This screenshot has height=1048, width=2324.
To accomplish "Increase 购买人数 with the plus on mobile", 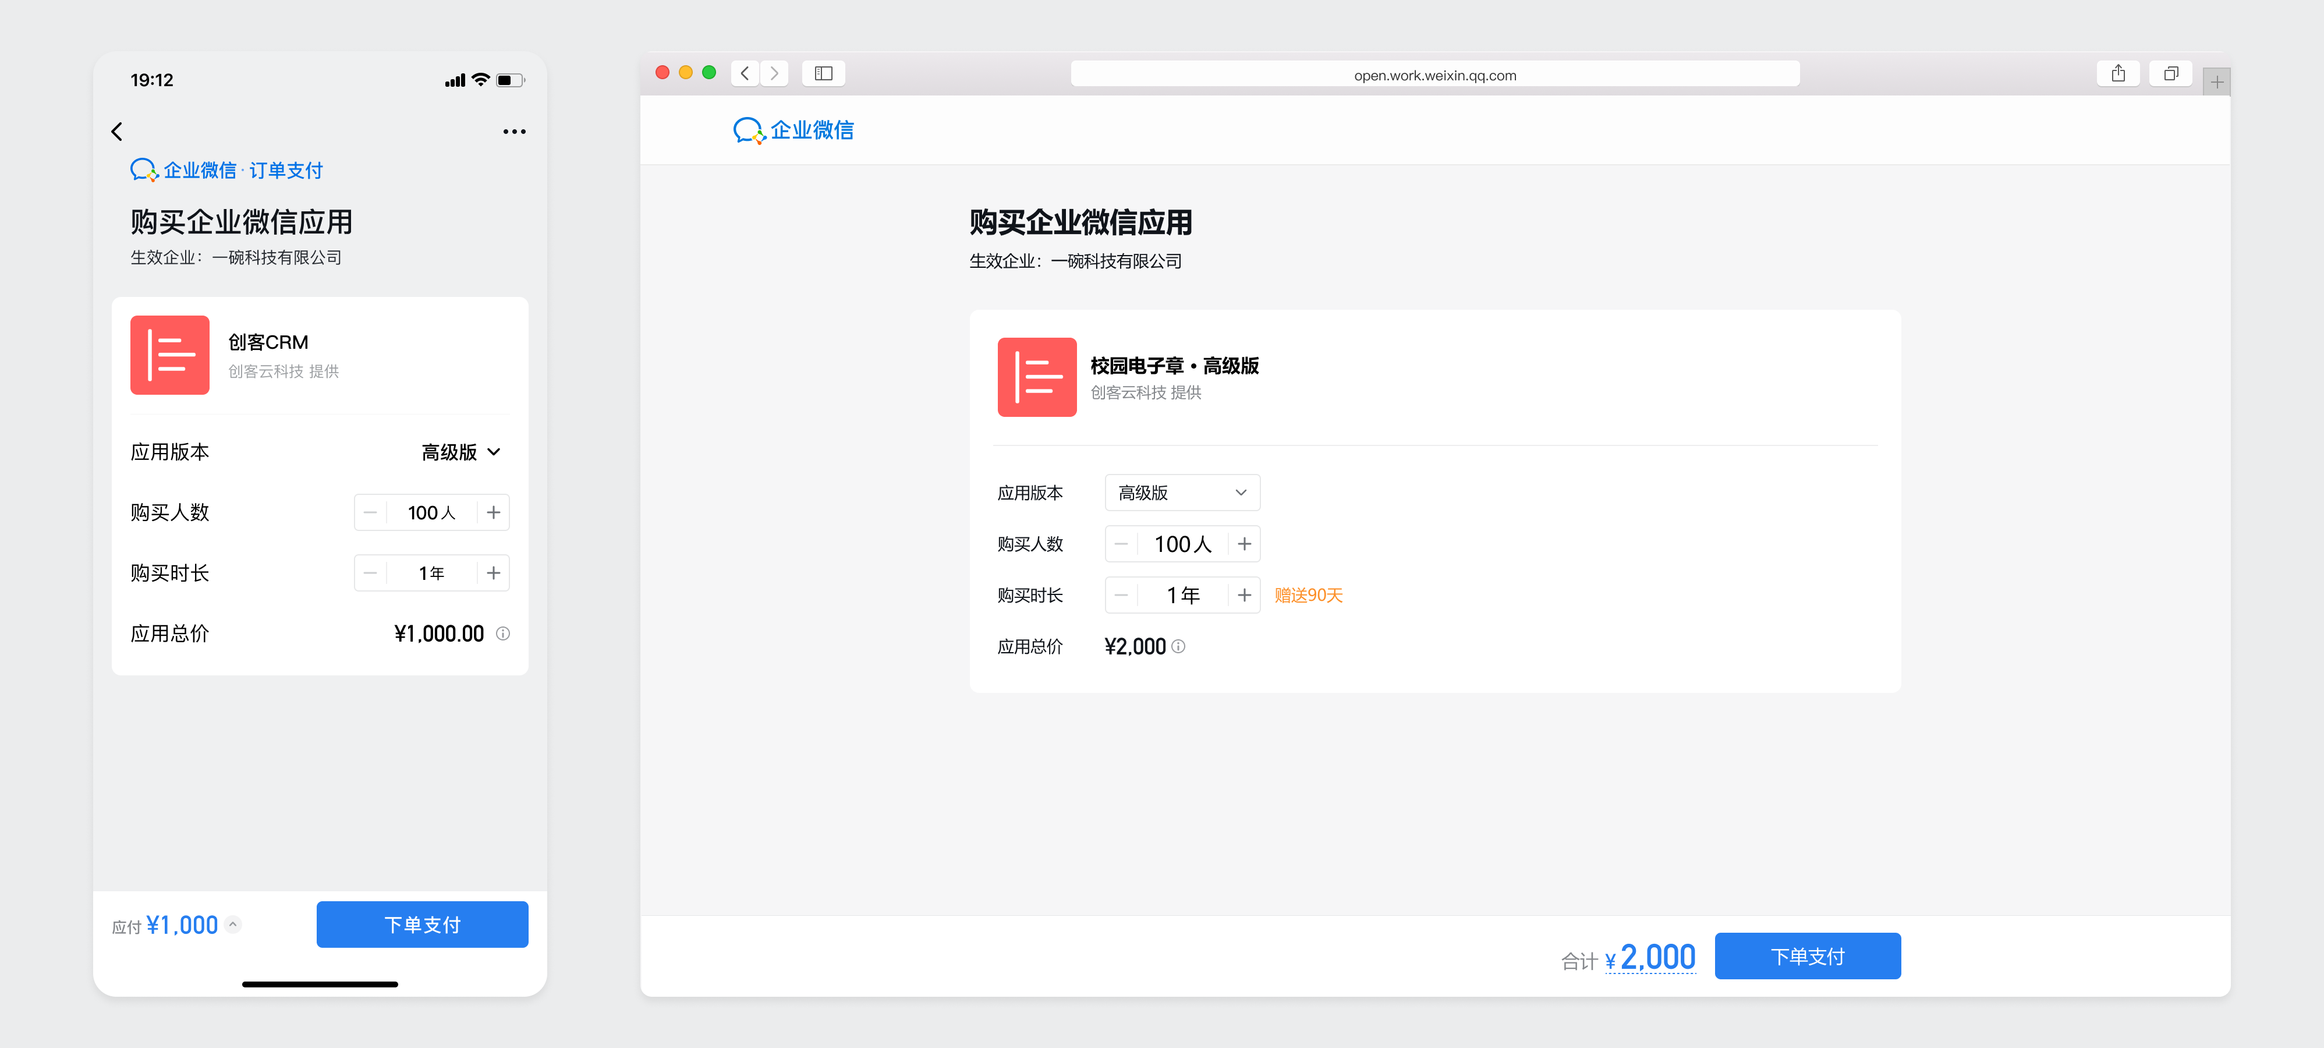I will pyautogui.click(x=494, y=512).
